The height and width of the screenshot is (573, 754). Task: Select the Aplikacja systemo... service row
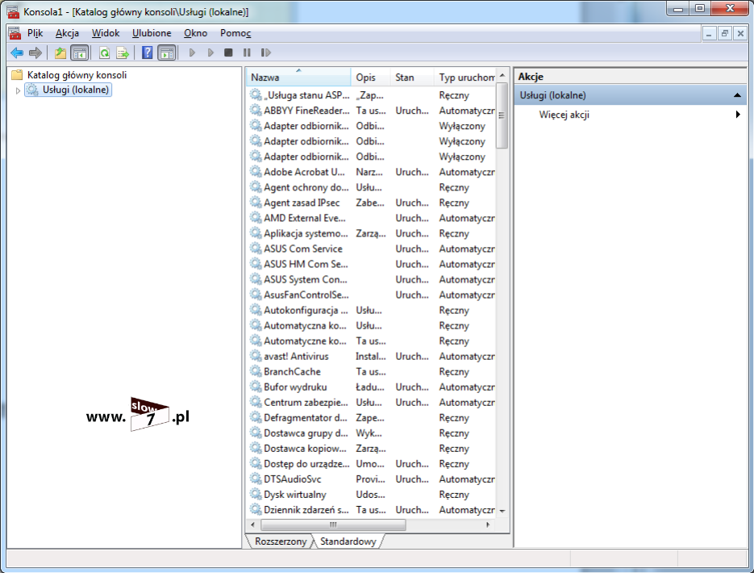pos(372,233)
